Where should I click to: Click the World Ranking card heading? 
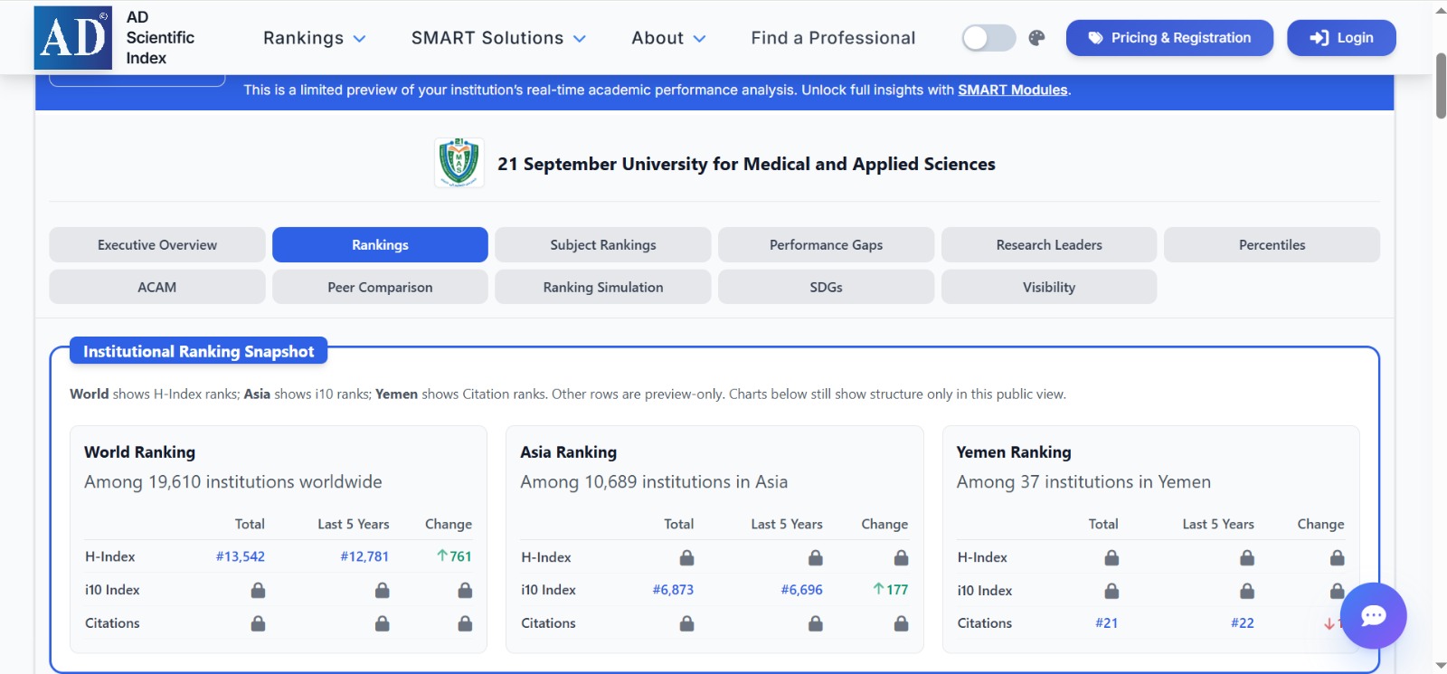coord(140,452)
